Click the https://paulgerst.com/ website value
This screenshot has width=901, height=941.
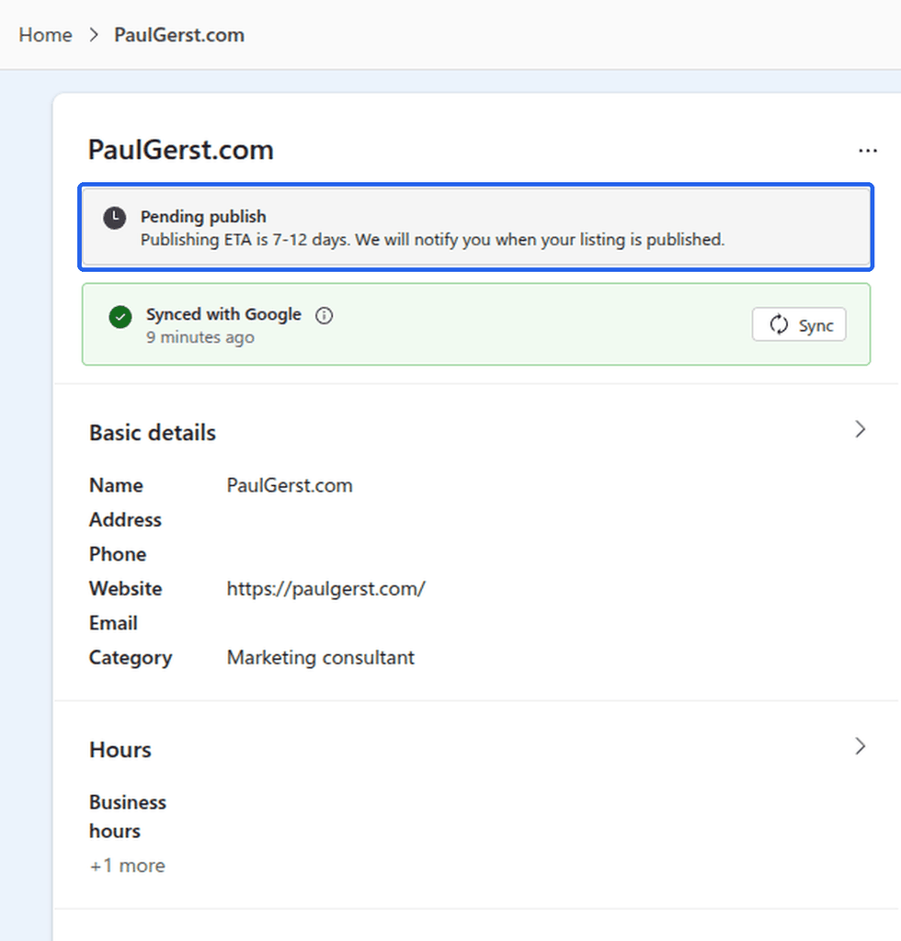326,589
